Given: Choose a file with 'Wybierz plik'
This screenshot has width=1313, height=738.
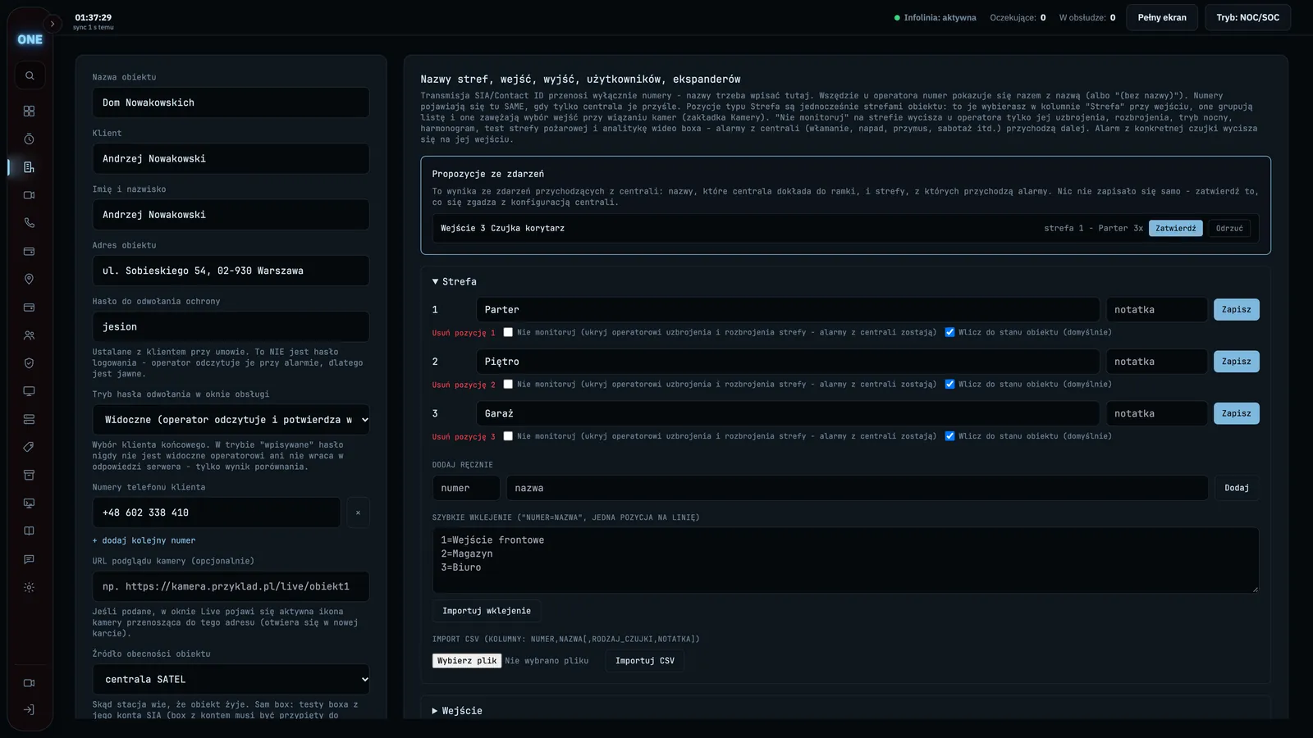Looking at the screenshot, I should [x=467, y=661].
